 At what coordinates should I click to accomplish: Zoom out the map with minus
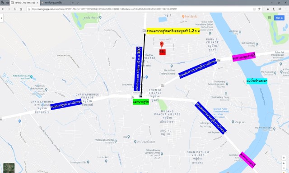pos(284,168)
